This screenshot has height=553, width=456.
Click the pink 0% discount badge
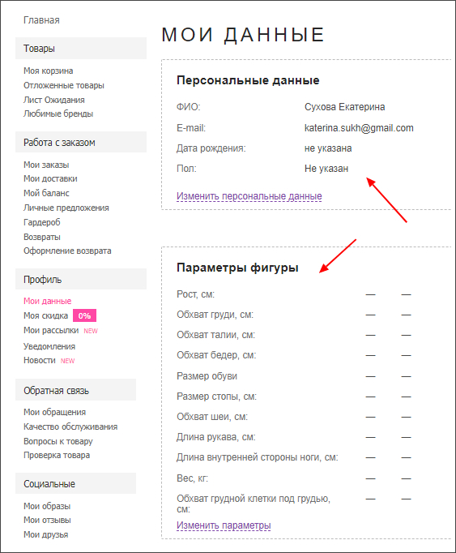[84, 315]
